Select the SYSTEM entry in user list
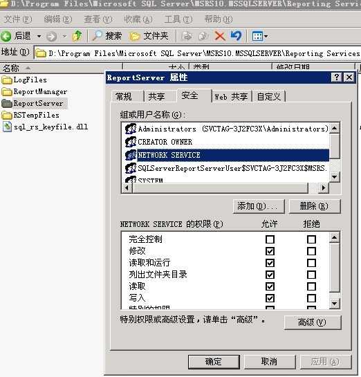 click(x=150, y=180)
